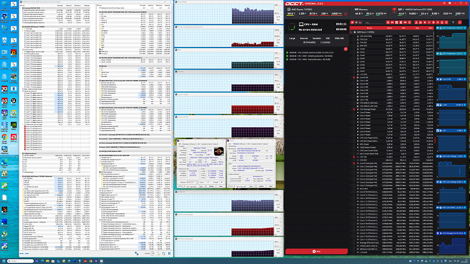470x264 pixels.
Task: Toggle checkbox for APU GFX temperature row
Action: (x=354, y=46)
